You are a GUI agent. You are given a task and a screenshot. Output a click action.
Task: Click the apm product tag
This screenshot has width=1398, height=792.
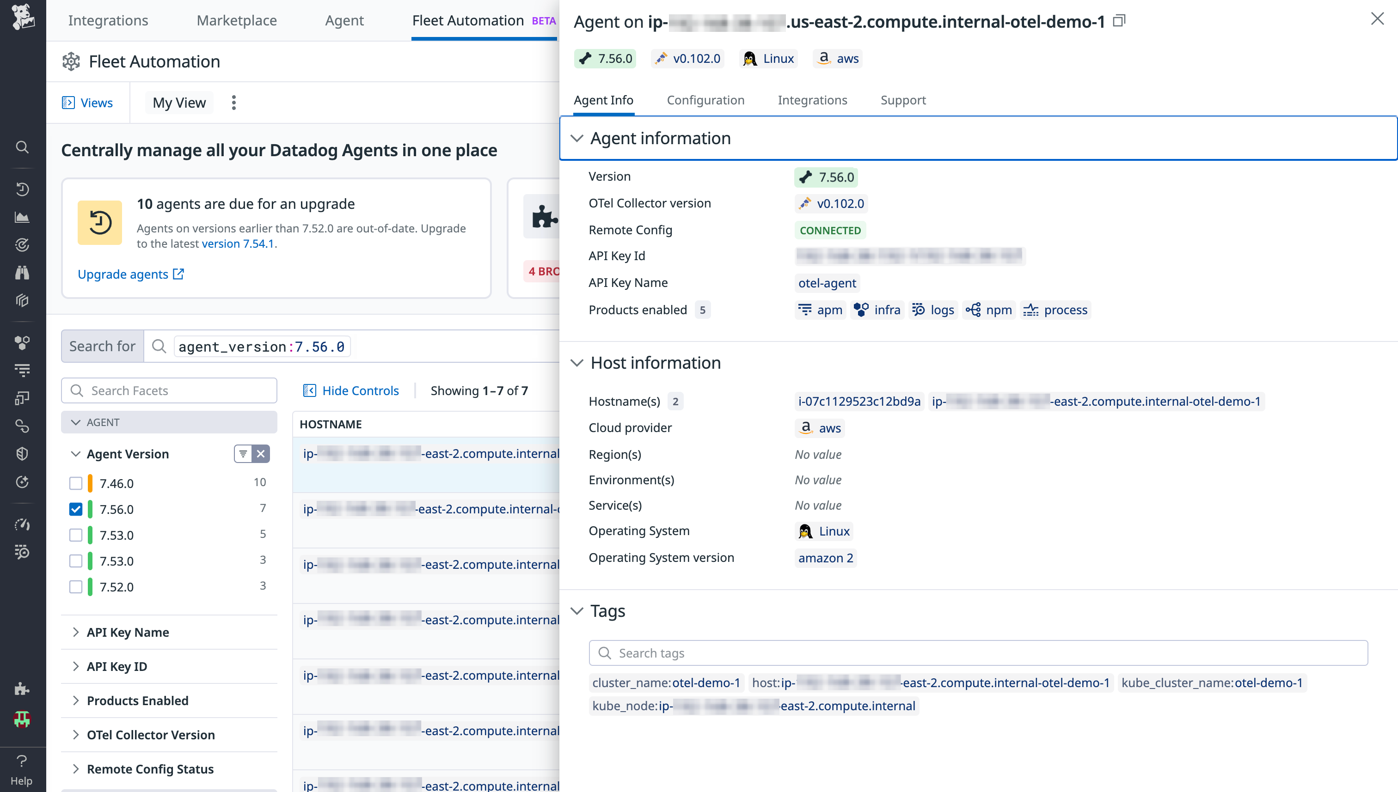coord(820,310)
